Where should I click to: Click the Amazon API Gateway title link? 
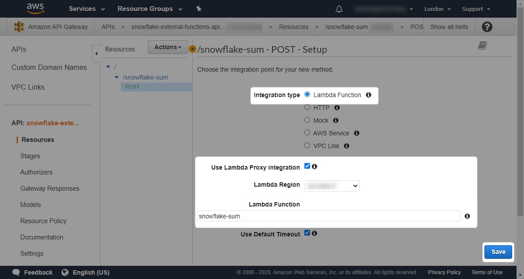[58, 27]
